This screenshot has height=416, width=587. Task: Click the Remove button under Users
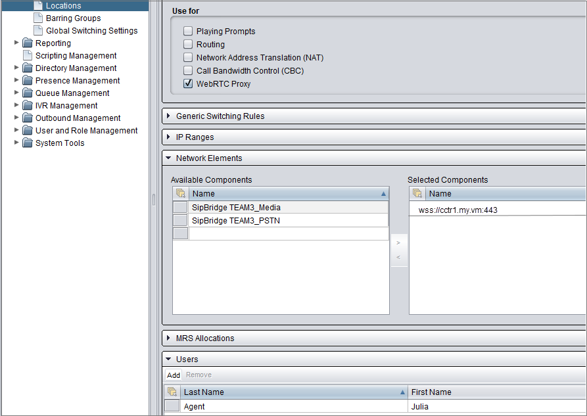[199, 375]
